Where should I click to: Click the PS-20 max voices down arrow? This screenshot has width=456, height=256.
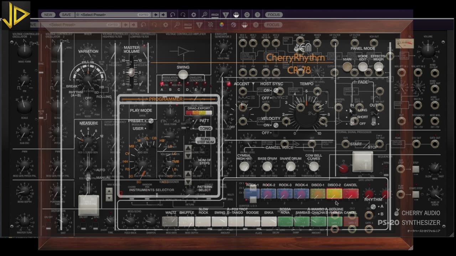click(x=109, y=198)
